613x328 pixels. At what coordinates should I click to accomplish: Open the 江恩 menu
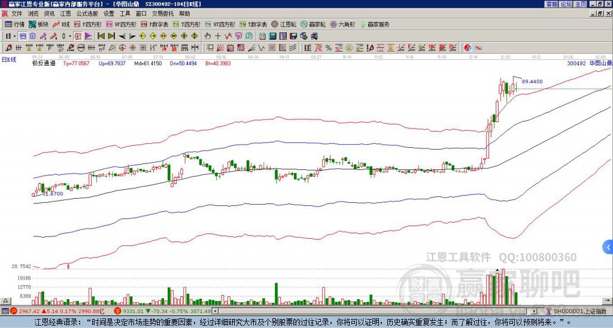65,14
